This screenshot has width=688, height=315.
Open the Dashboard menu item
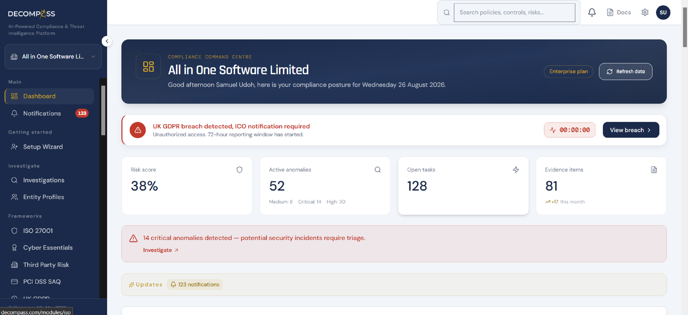(49, 96)
